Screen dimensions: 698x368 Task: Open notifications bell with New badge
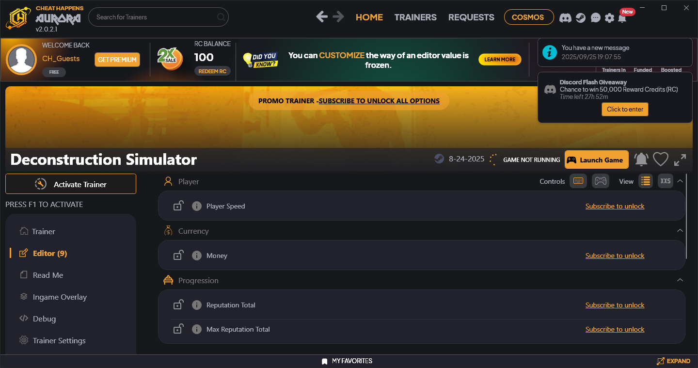(622, 18)
